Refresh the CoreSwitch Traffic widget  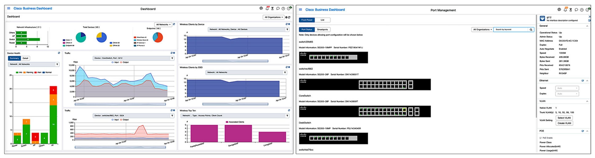[172, 53]
